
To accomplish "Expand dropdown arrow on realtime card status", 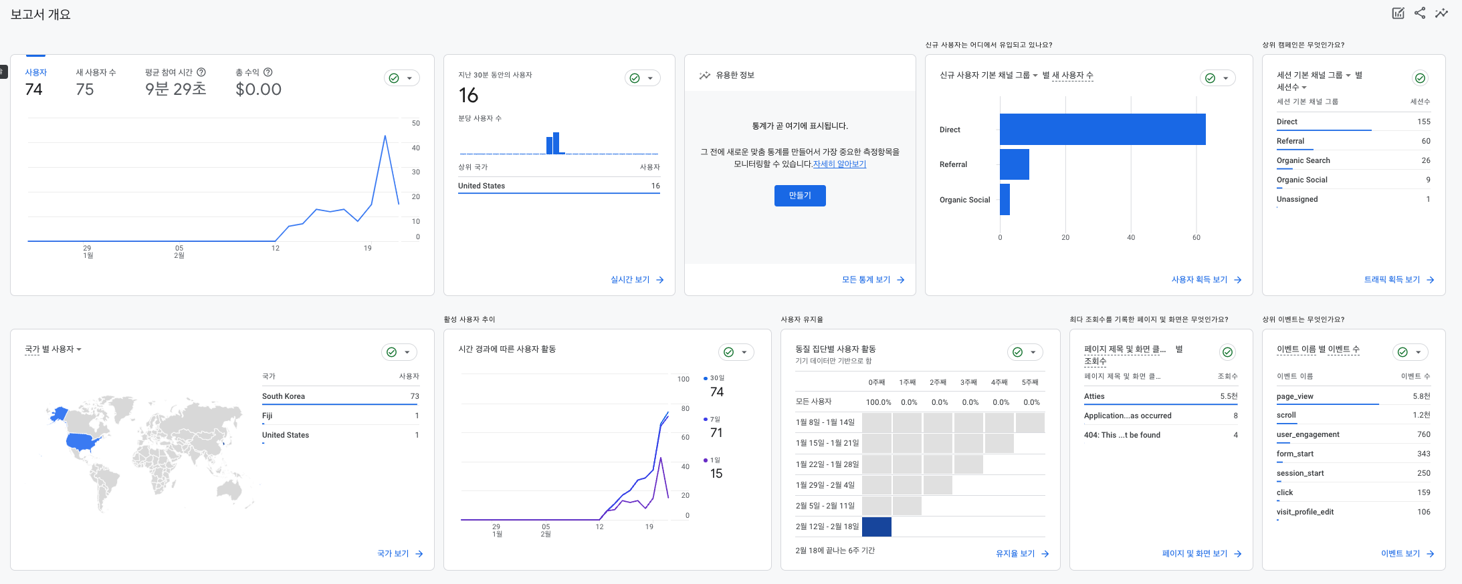I will (650, 78).
